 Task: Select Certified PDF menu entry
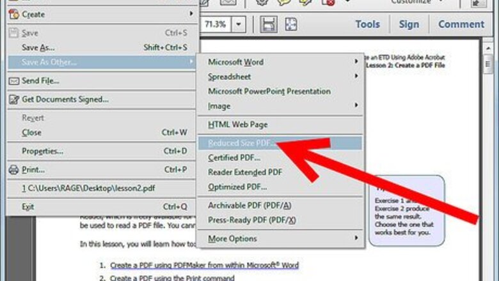pos(234,157)
